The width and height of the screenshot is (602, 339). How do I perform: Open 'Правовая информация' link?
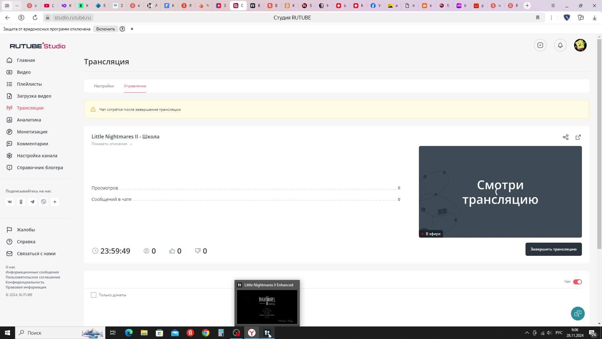tap(26, 287)
